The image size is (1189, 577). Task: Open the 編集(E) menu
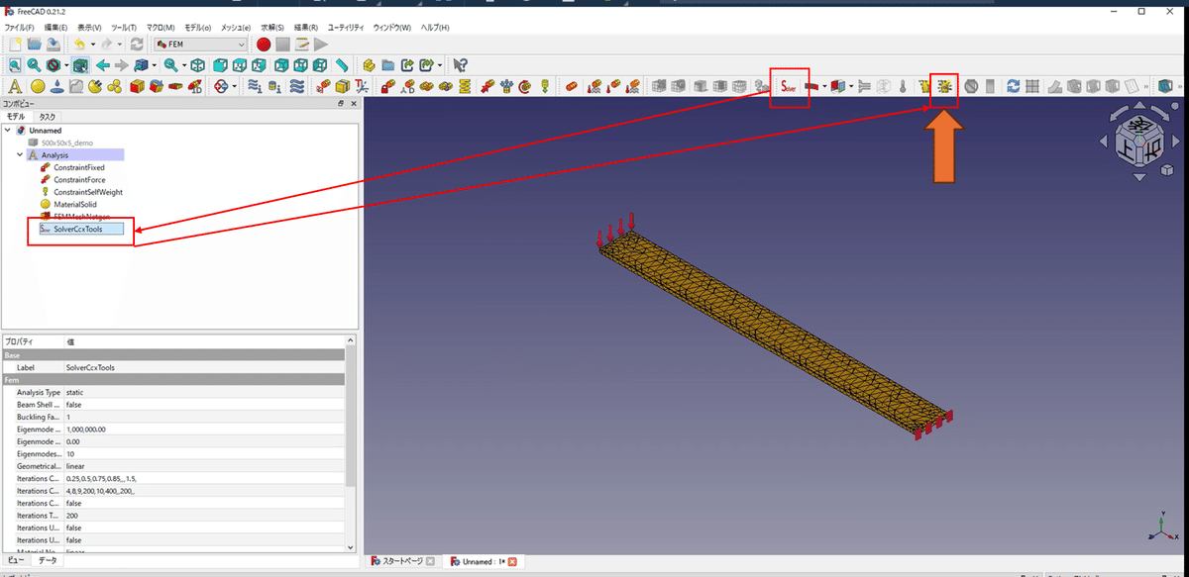55,27
